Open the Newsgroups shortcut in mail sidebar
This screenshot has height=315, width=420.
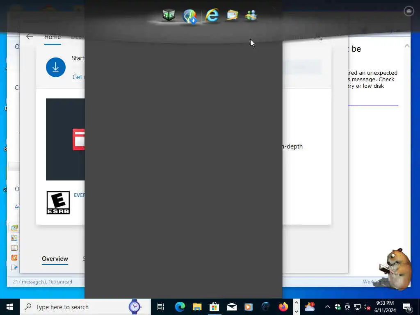[14, 267]
